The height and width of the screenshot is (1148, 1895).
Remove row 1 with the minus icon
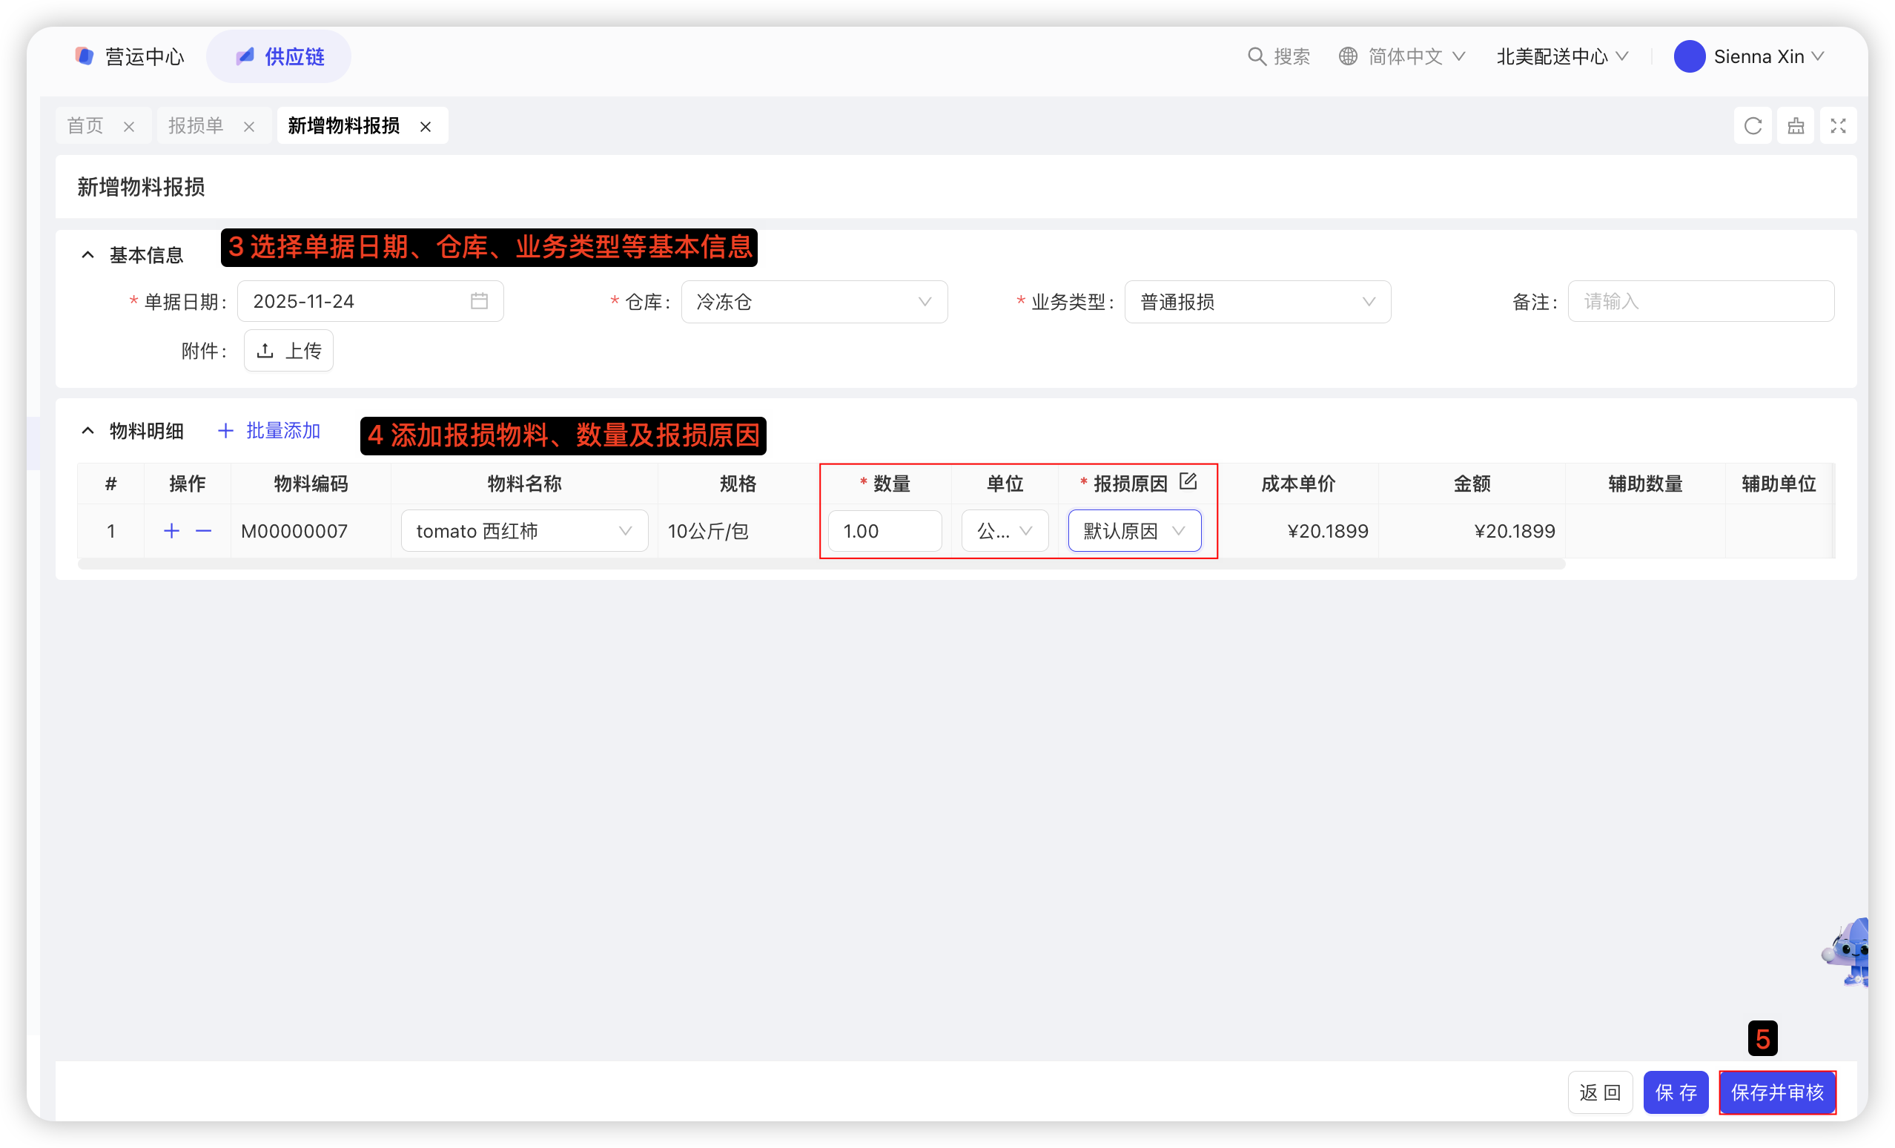pos(203,531)
